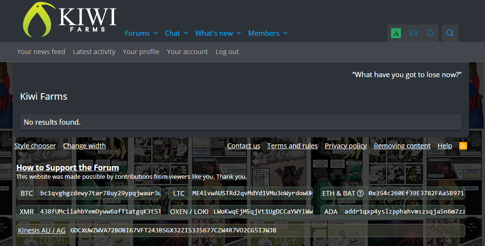
Task: Select Log out from the sub-navigation
Action: pos(227,52)
